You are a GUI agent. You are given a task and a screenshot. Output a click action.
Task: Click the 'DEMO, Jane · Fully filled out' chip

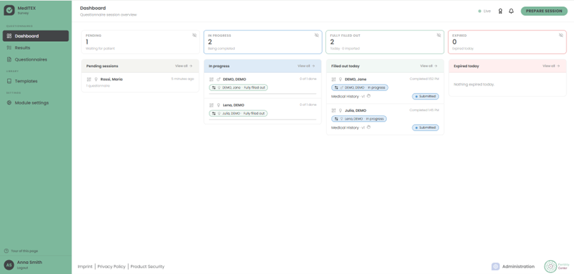pos(239,88)
